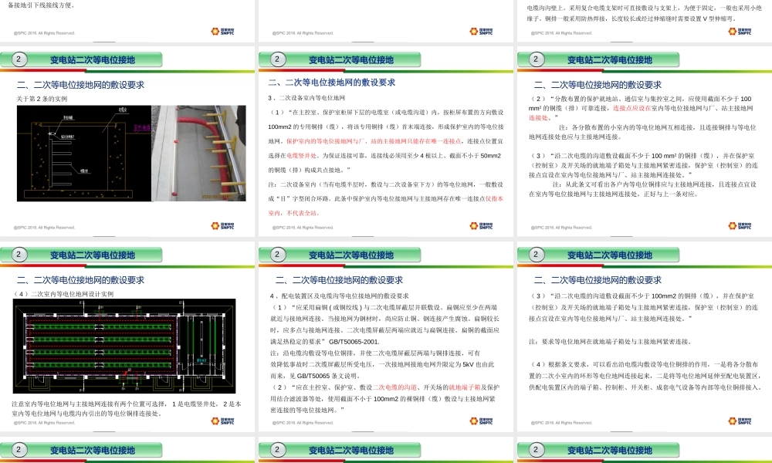Image resolution: width=772 pixels, height=463 pixels.
Task: Open the slide starting 3、二次设备室内等电位地网
Action: pyautogui.click(x=385, y=142)
